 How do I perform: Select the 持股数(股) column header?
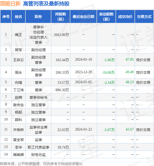61,17
